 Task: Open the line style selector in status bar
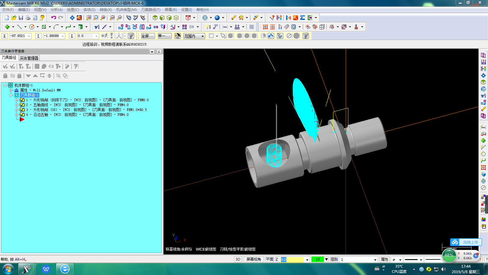(413, 259)
